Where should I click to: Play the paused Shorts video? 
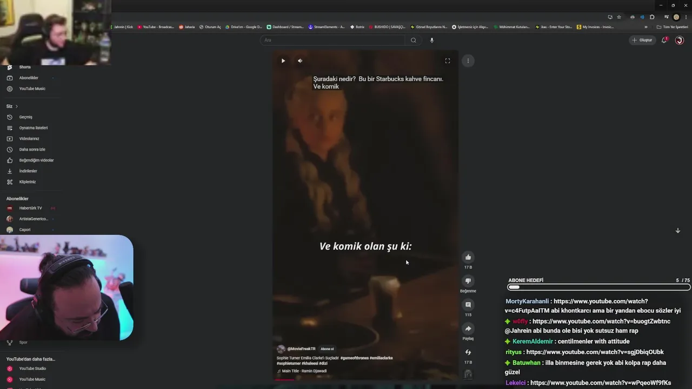[283, 61]
